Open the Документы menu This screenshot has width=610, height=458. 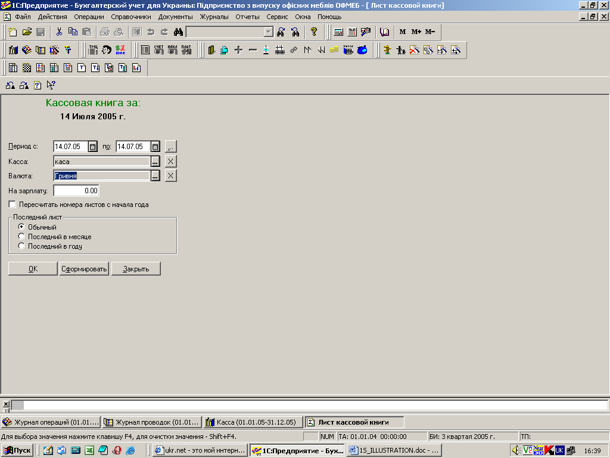(x=176, y=17)
